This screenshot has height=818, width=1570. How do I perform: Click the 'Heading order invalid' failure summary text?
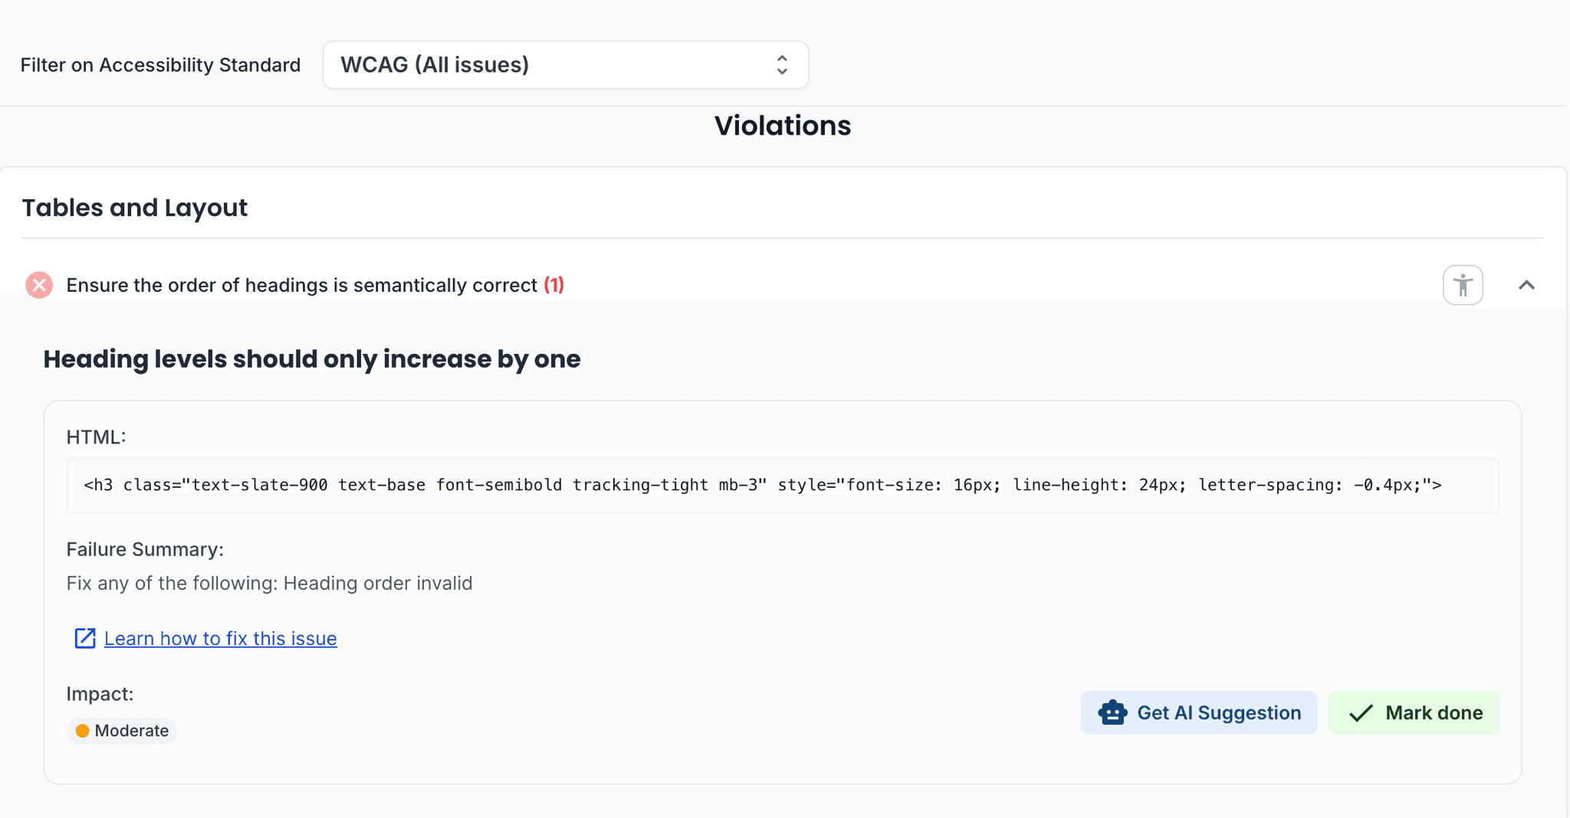(377, 583)
